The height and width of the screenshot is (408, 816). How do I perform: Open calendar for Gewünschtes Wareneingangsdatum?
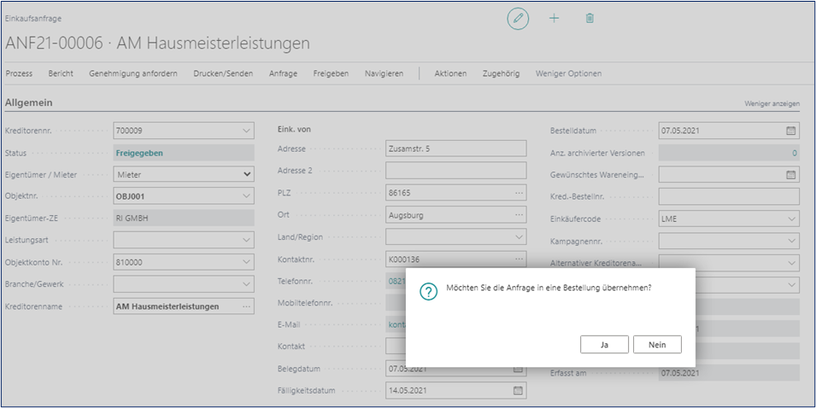791,175
